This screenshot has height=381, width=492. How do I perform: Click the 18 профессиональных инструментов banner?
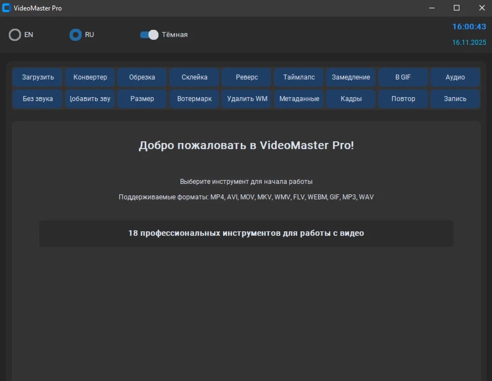click(x=246, y=234)
